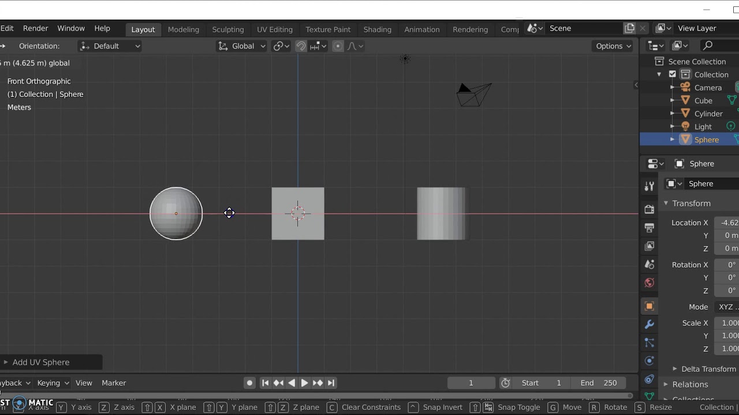This screenshot has width=739, height=415.
Task: Open the Output properties tab icon
Action: point(650,228)
